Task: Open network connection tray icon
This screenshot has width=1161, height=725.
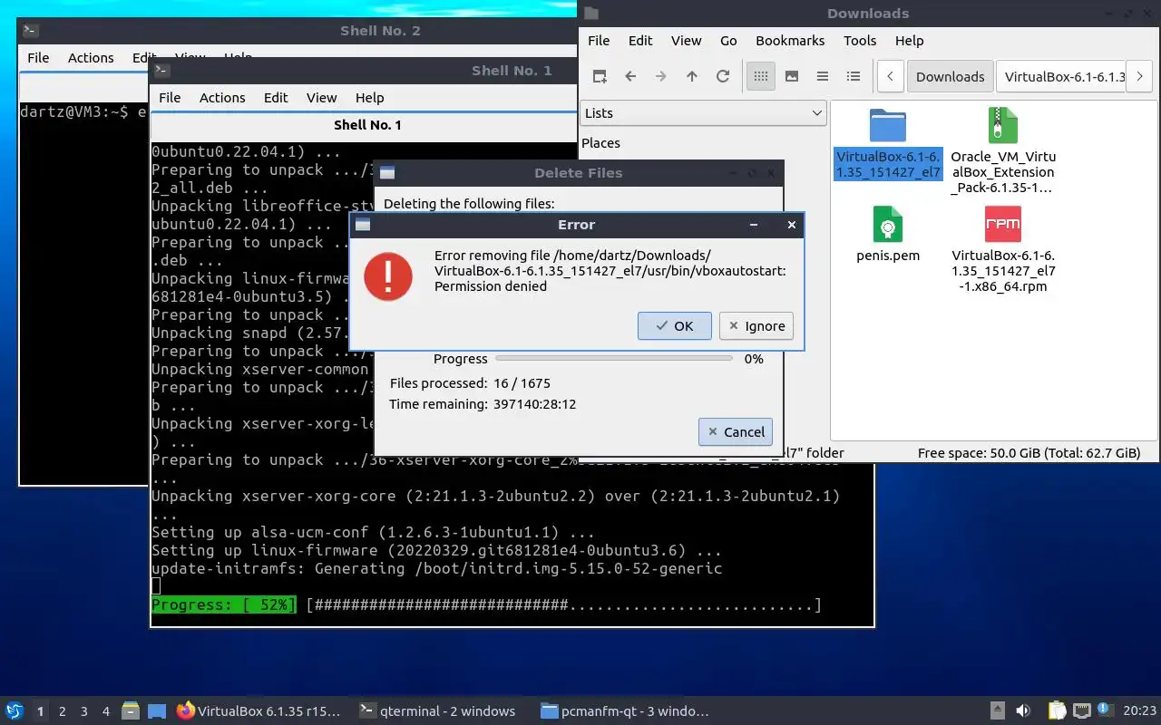Action: coord(1081,711)
